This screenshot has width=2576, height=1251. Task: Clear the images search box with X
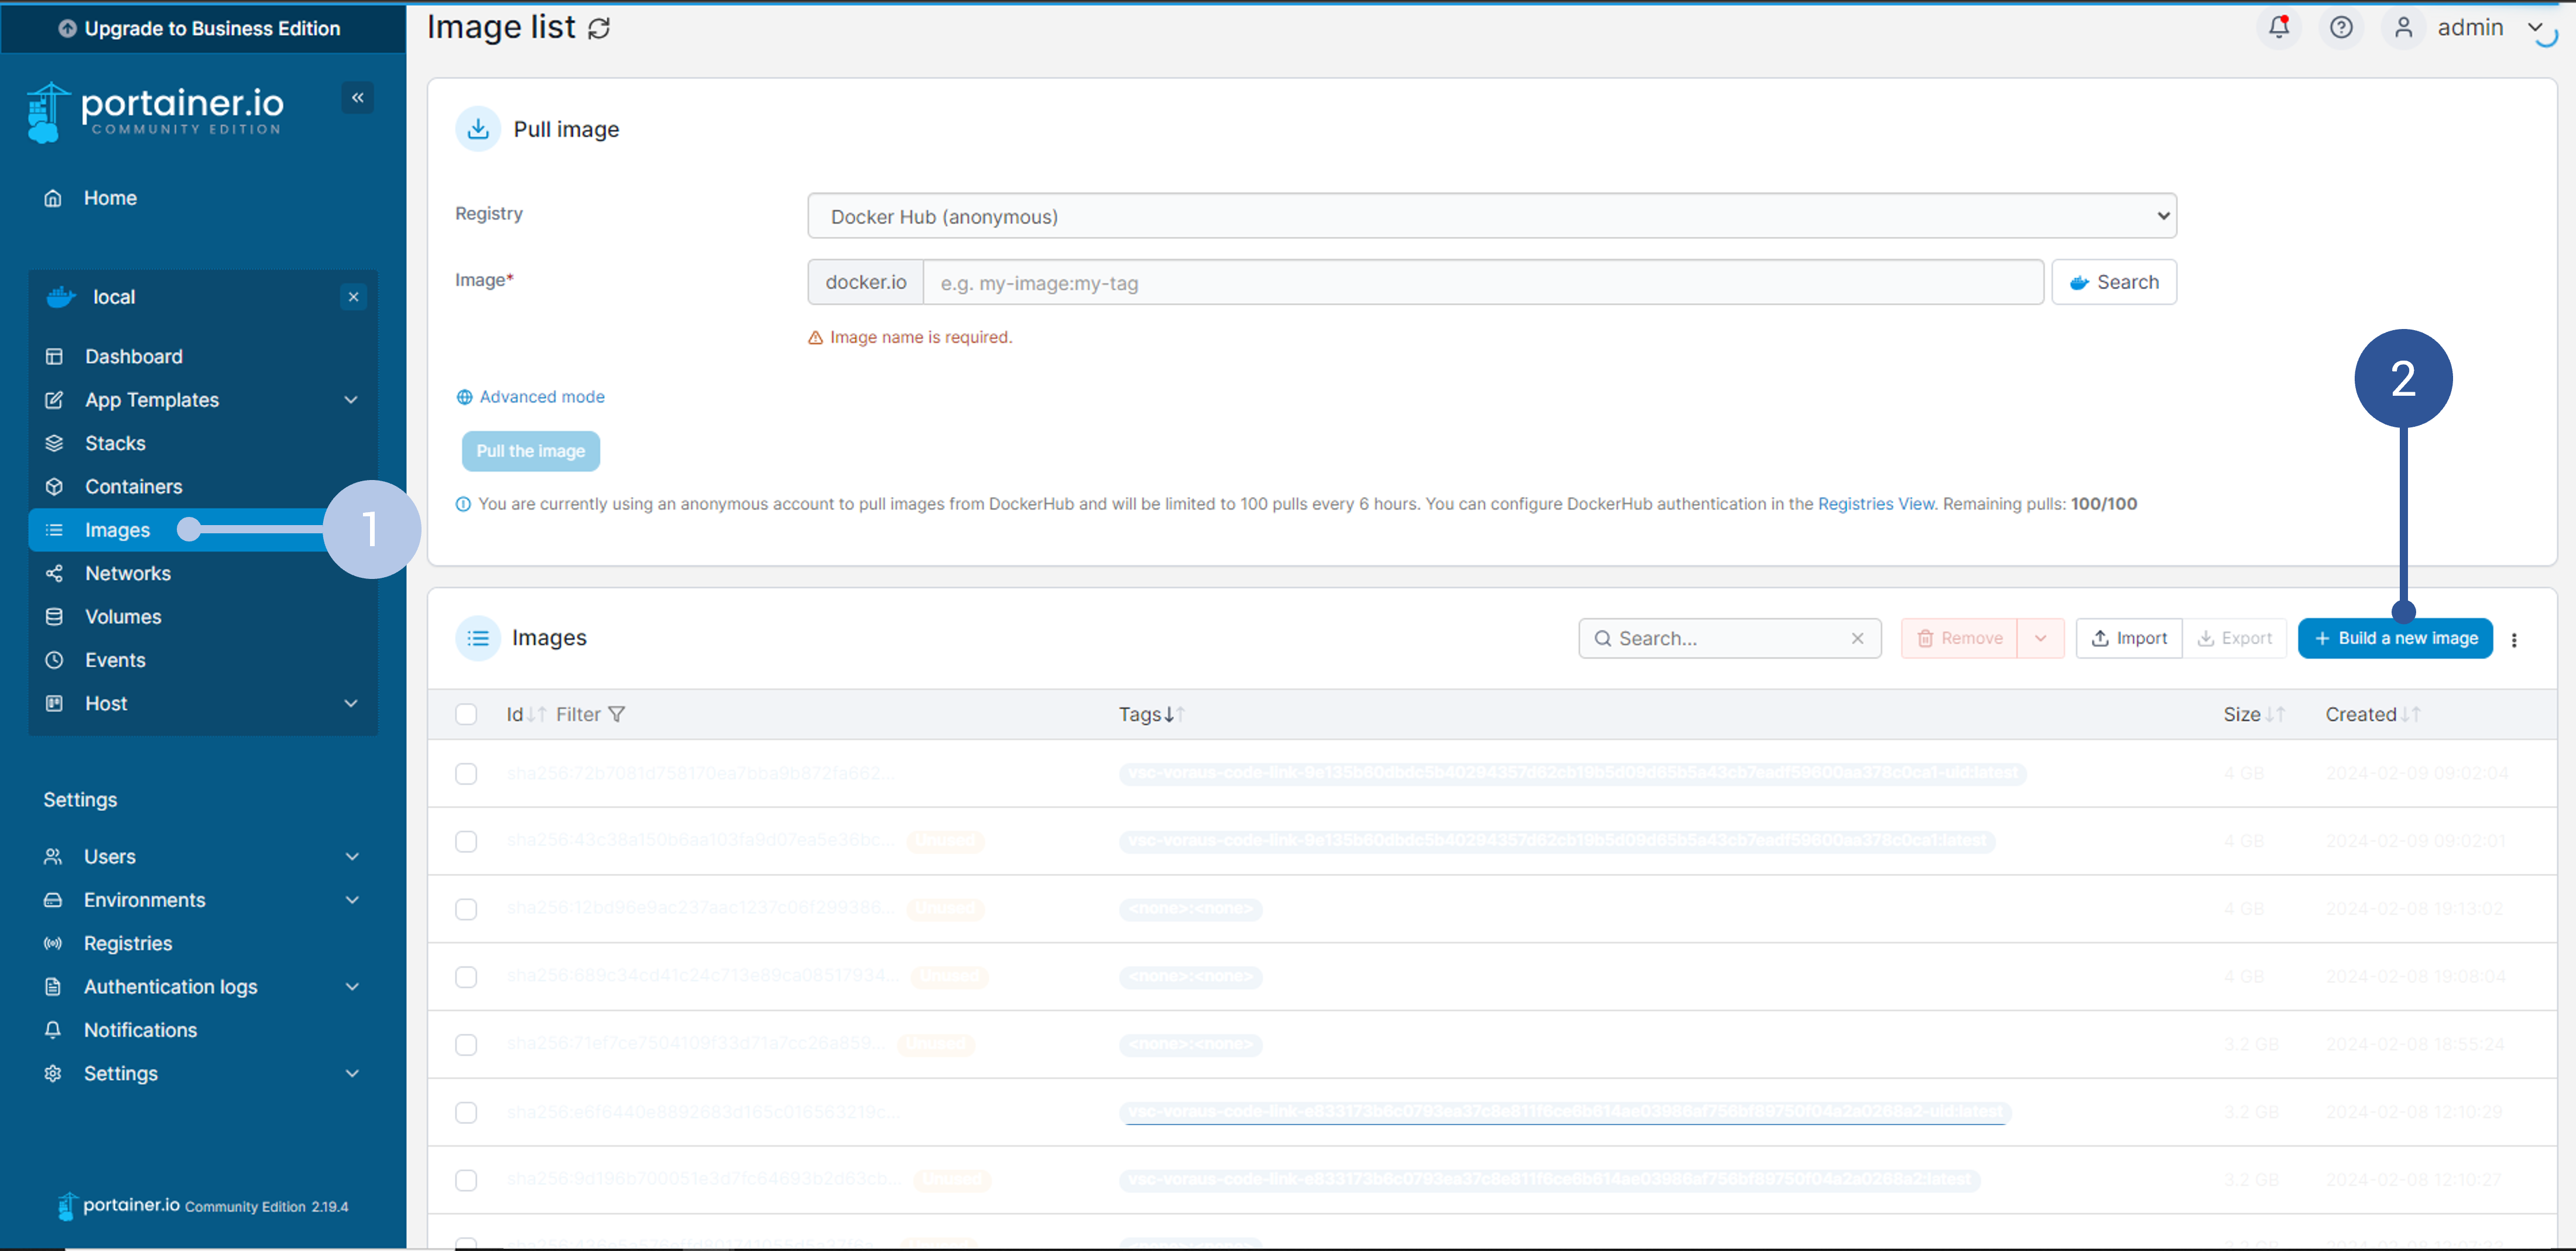pos(1857,638)
